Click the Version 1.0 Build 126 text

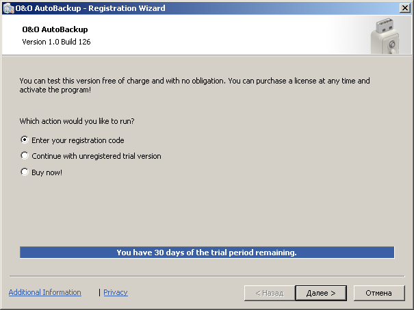click(56, 42)
